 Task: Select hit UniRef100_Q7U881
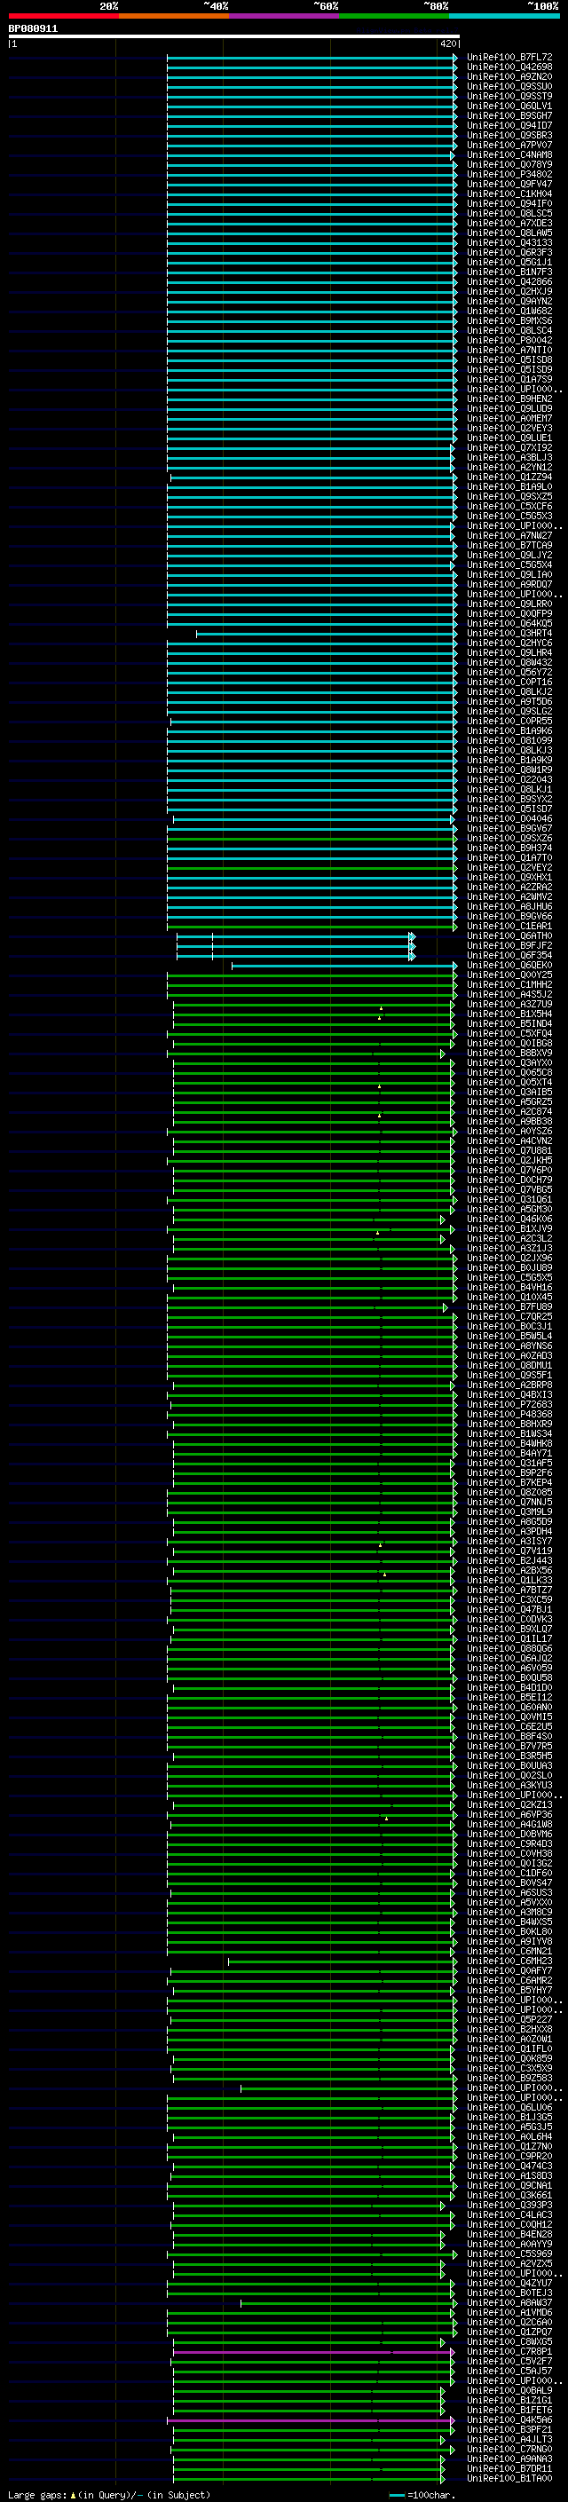[x=509, y=1151]
